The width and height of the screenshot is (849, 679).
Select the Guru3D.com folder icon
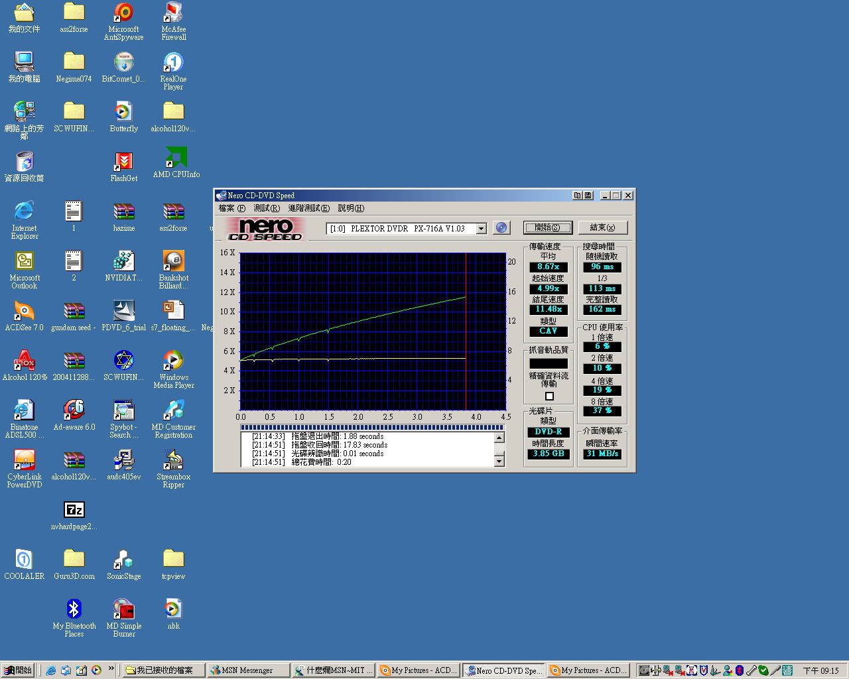pos(74,564)
